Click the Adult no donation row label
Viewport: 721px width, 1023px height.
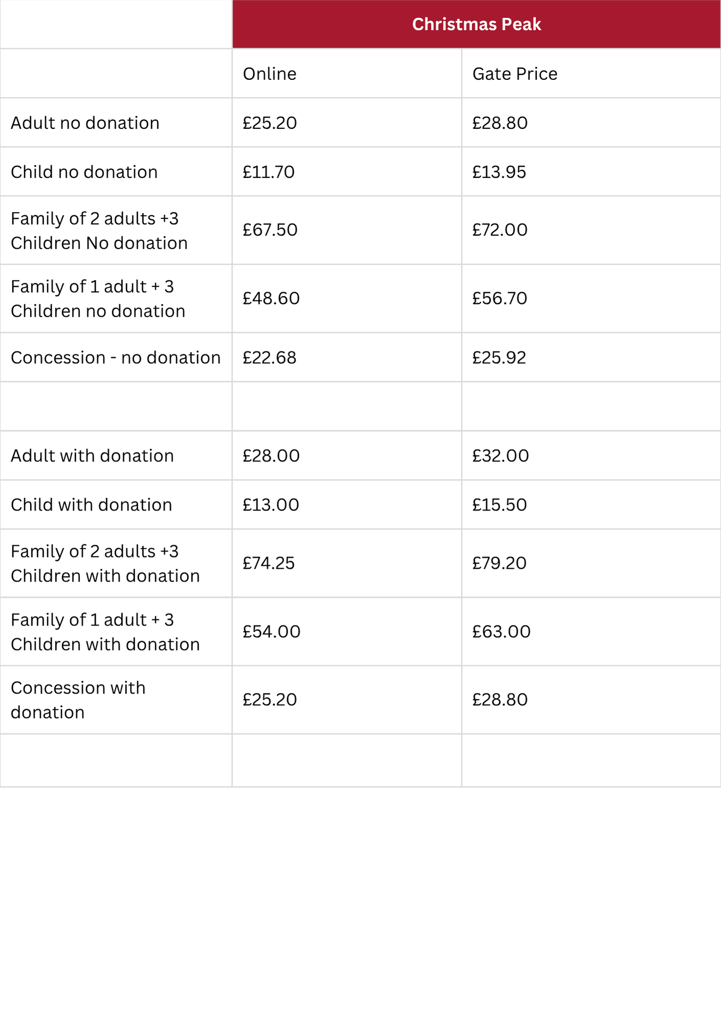85,123
